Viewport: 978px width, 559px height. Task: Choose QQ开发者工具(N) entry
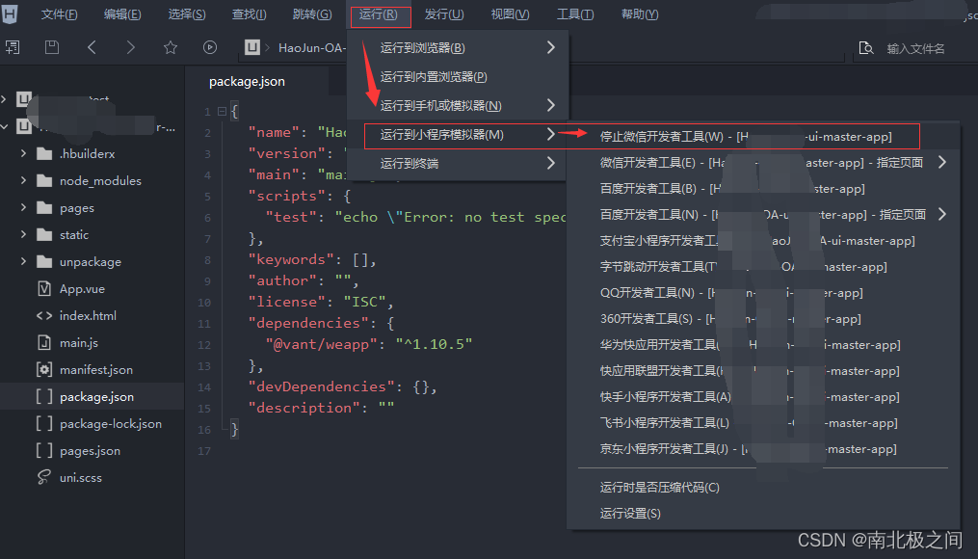(x=763, y=293)
